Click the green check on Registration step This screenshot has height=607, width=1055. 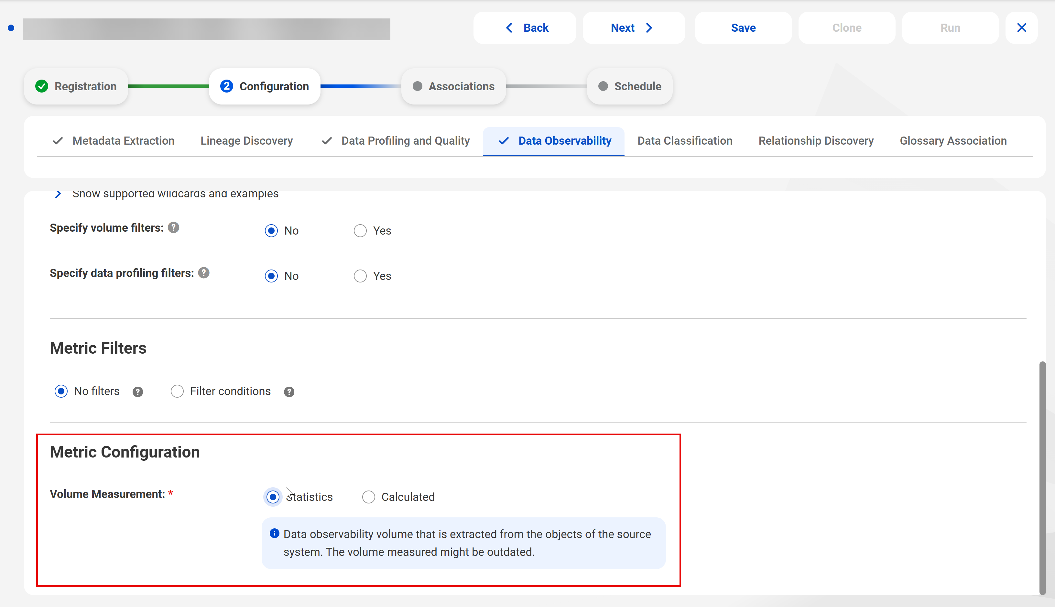click(42, 86)
